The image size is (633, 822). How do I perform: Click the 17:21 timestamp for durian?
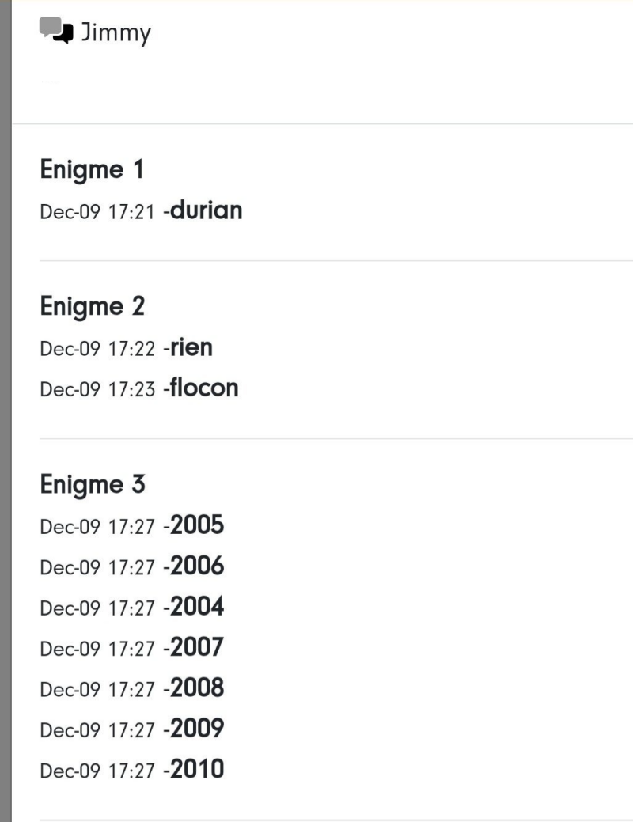tap(97, 213)
